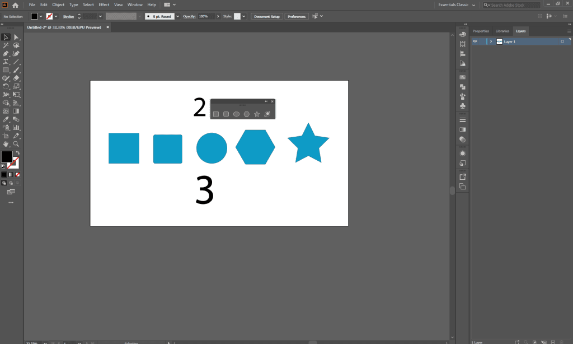
Task: Select the Rectangle tool in the Tools panel
Action: (x=6, y=70)
